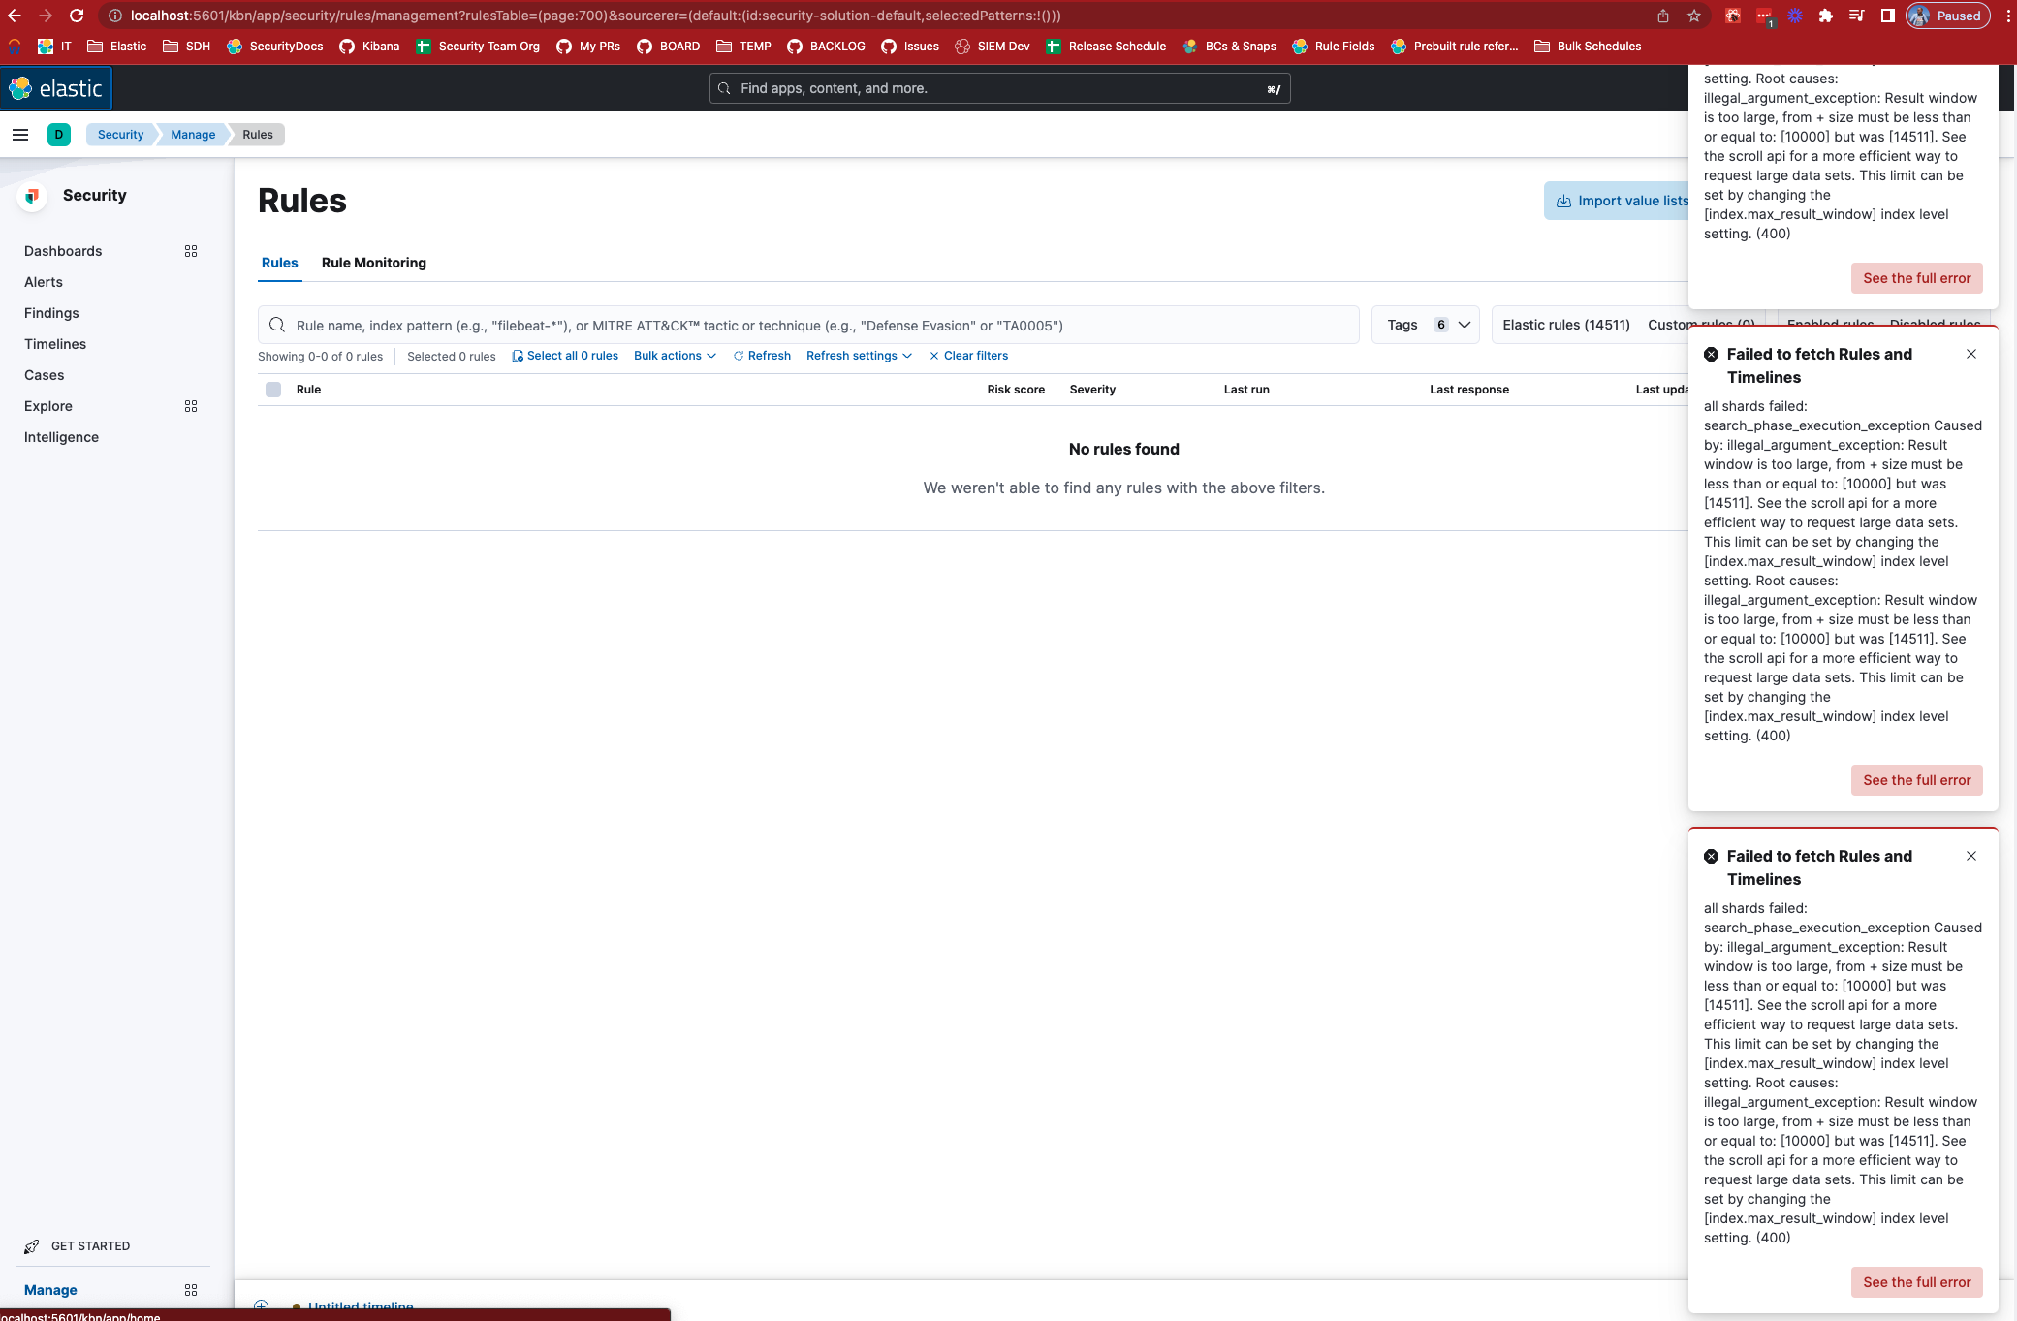Viewport: 2017px width, 1321px height.
Task: Expand the Bulk actions dropdown
Action: (x=675, y=356)
